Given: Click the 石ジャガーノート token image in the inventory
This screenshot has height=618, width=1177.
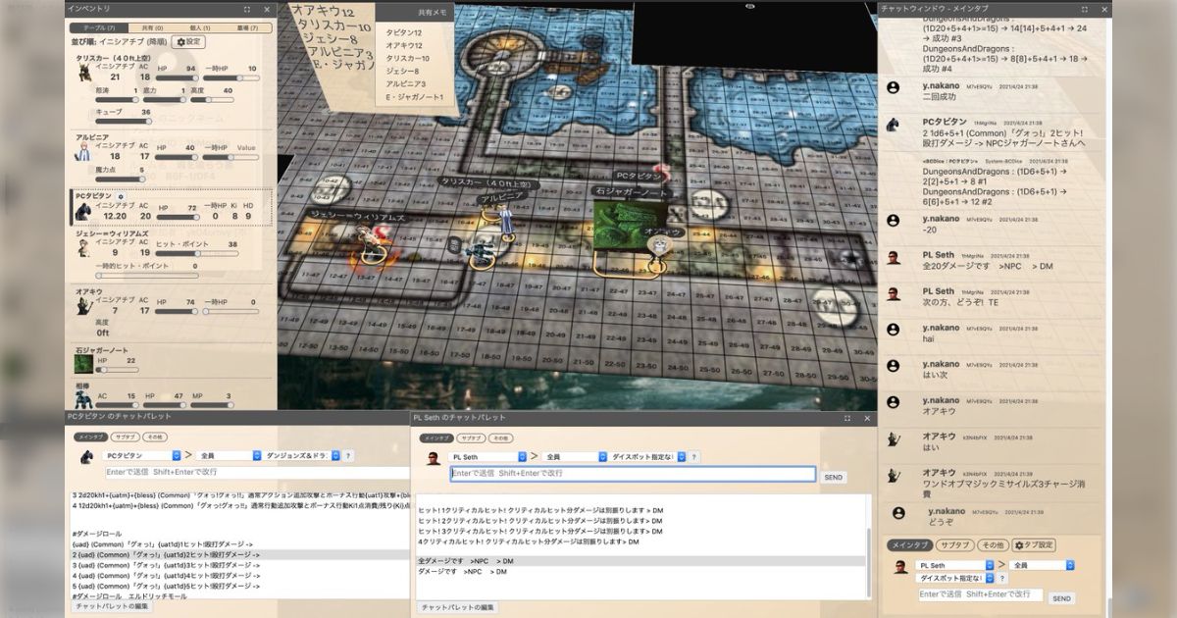Looking at the screenshot, I should [x=83, y=366].
